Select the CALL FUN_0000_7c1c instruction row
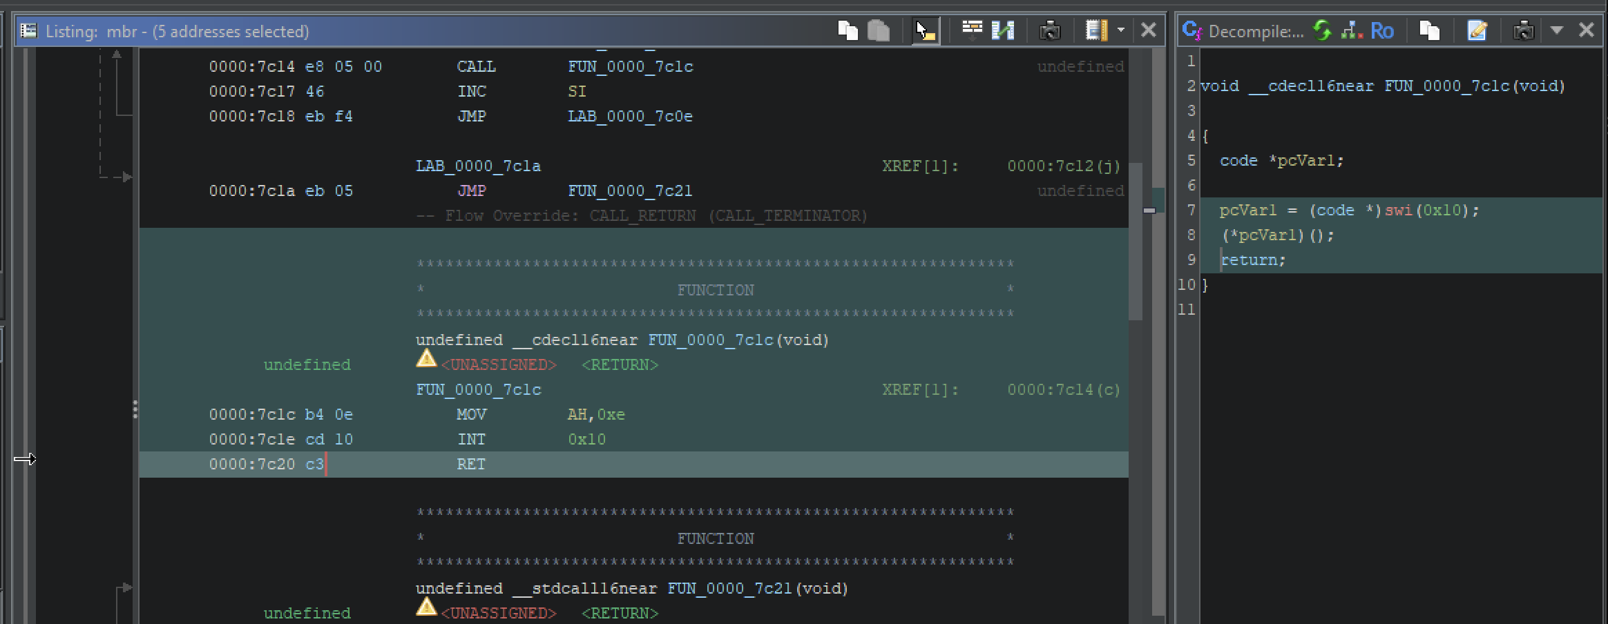This screenshot has width=1608, height=624. tap(633, 67)
